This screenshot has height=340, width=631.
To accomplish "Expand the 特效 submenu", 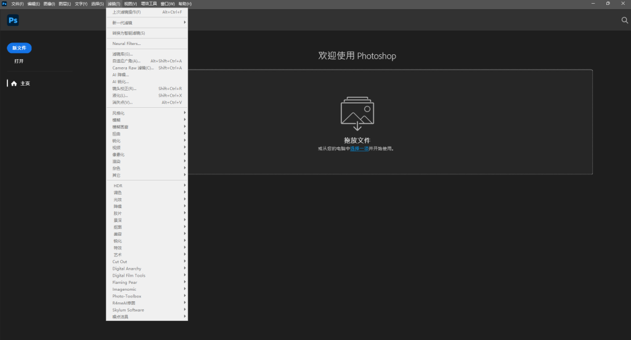I will [147, 248].
